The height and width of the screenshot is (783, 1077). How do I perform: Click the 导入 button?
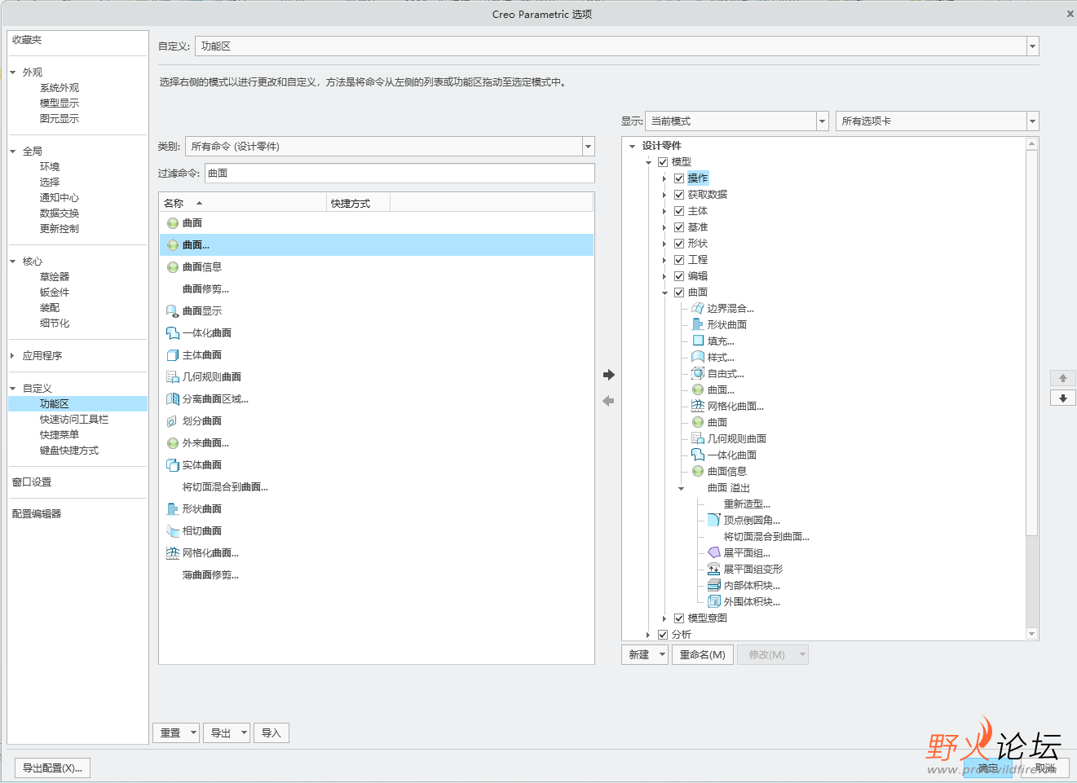click(271, 733)
